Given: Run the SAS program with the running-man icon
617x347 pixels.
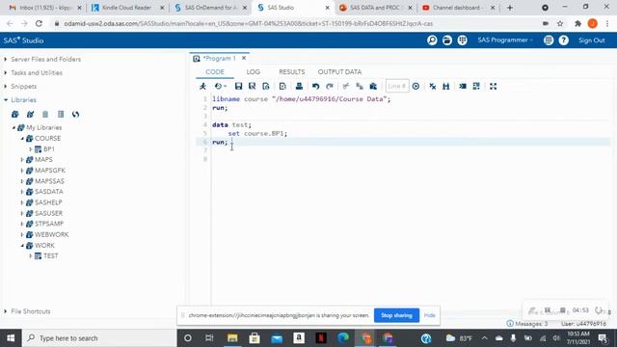Looking at the screenshot, I should (202, 86).
